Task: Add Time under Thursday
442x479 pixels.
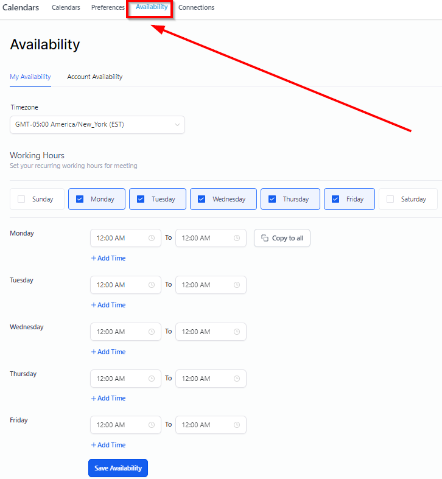Action: click(x=108, y=398)
